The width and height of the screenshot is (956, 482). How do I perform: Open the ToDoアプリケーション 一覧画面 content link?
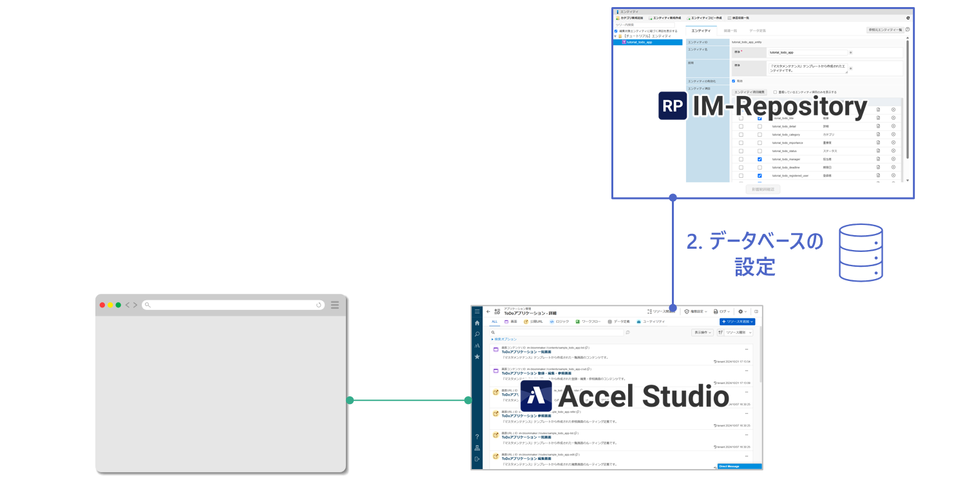(x=526, y=352)
